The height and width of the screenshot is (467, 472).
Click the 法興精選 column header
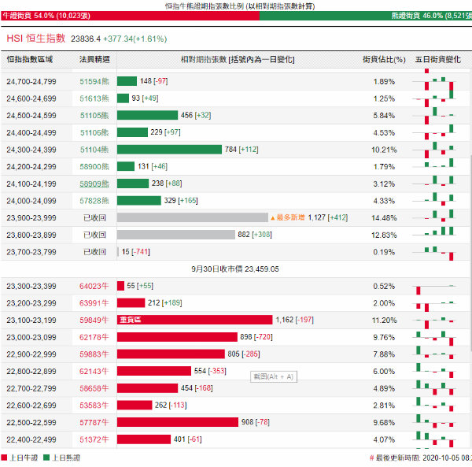[94, 59]
